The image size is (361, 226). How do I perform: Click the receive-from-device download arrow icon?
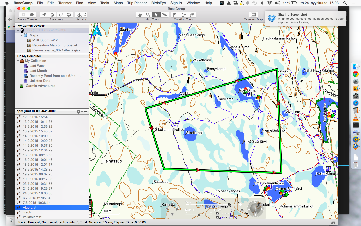click(32, 15)
